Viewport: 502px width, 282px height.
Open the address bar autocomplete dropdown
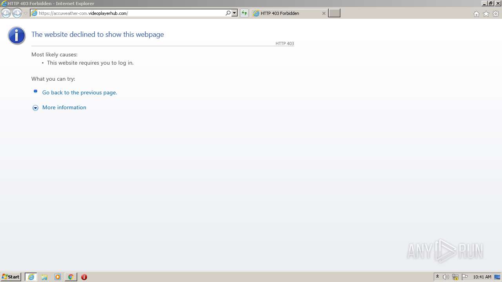click(235, 13)
